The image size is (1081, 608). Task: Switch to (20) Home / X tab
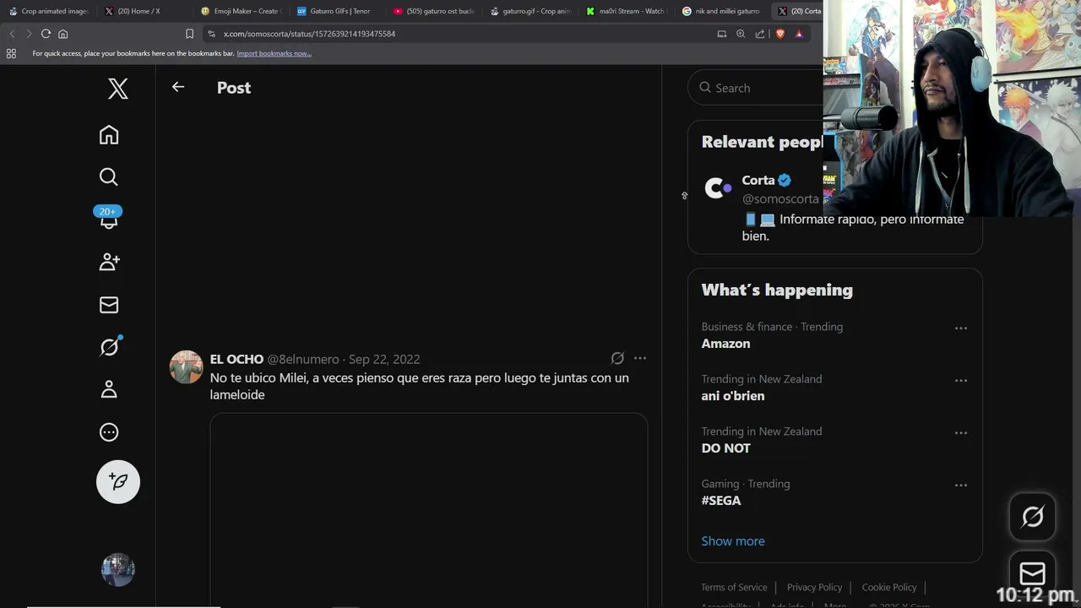point(145,11)
